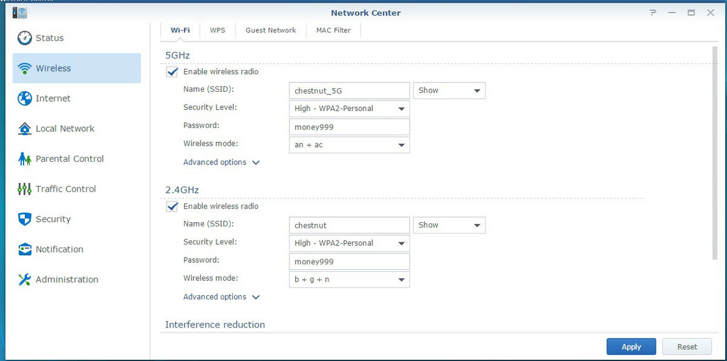Click the Notification message icon

[x=24, y=249]
